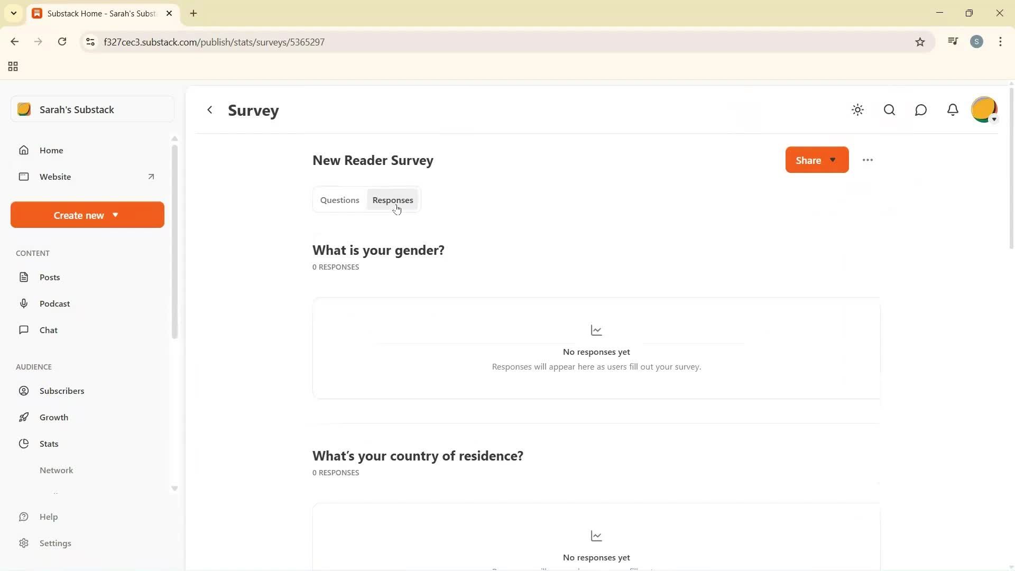Open Subscribers from the sidebar
This screenshot has height=571, width=1015.
click(62, 391)
